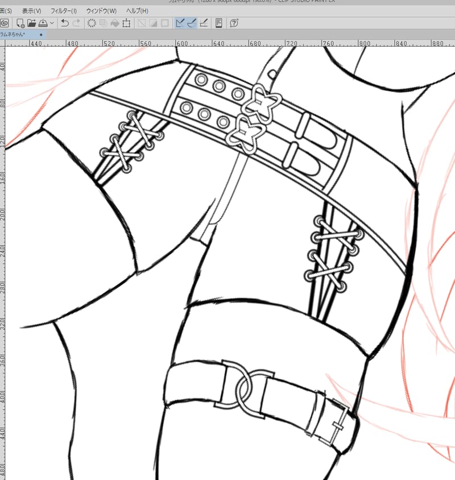Click the Open file folder icon
455x480 pixels.
tap(31, 23)
